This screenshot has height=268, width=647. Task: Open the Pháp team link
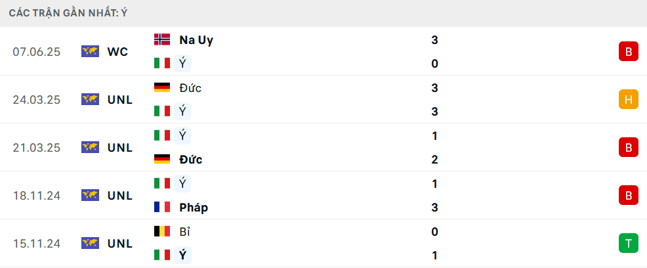coord(194,208)
